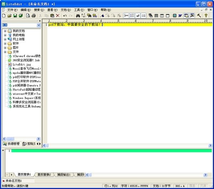214x189 pixels.
Task: Close the bottom output panel
Action: tap(3, 150)
